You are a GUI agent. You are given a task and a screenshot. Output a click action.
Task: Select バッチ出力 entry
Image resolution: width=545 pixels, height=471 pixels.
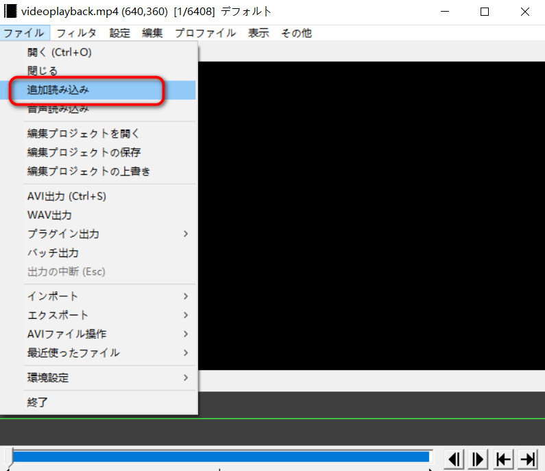click(x=99, y=253)
